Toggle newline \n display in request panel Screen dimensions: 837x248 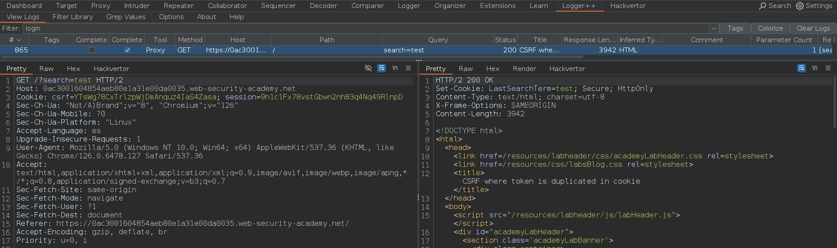click(395, 68)
